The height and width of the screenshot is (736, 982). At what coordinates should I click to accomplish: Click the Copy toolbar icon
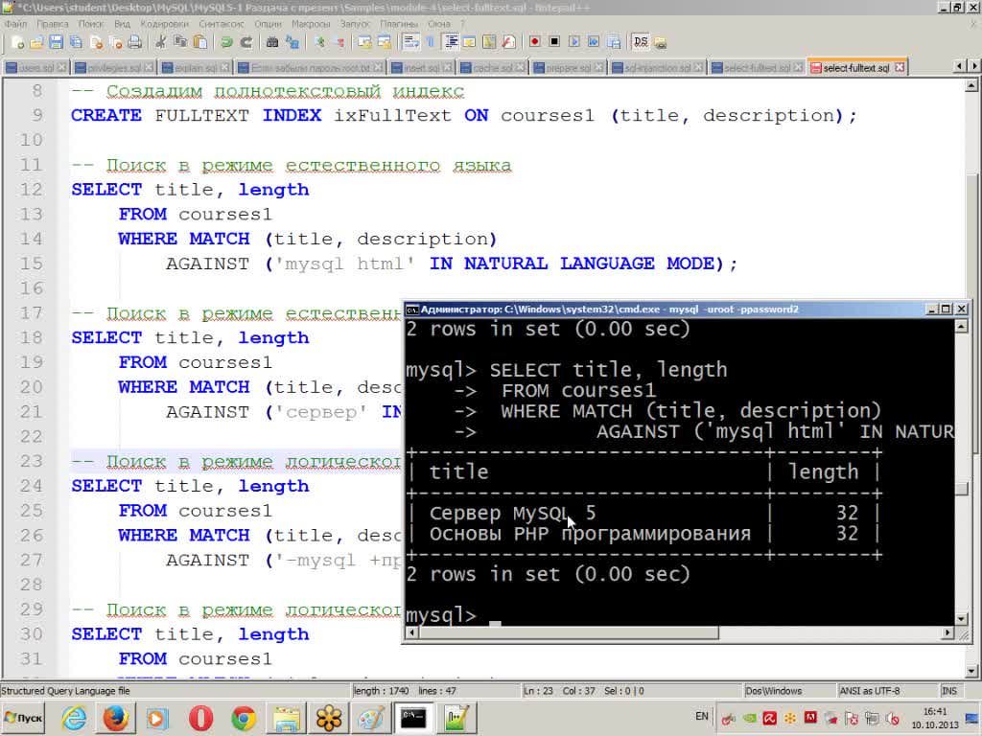180,42
